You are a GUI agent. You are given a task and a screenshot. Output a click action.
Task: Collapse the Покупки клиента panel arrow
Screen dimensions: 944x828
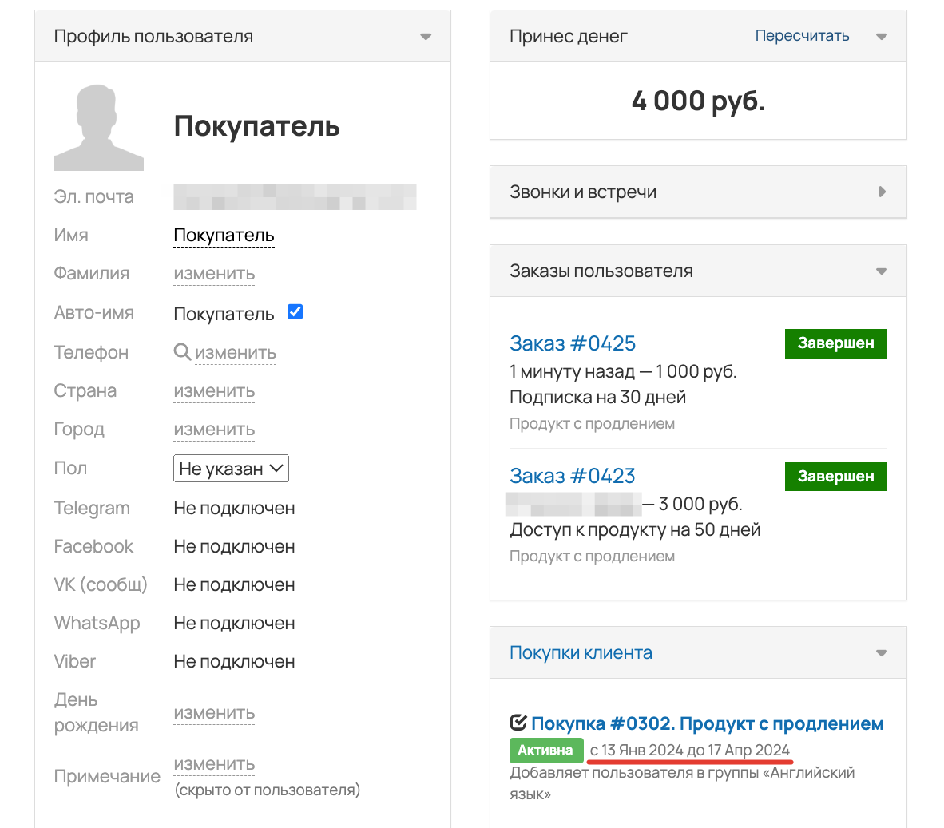click(882, 653)
